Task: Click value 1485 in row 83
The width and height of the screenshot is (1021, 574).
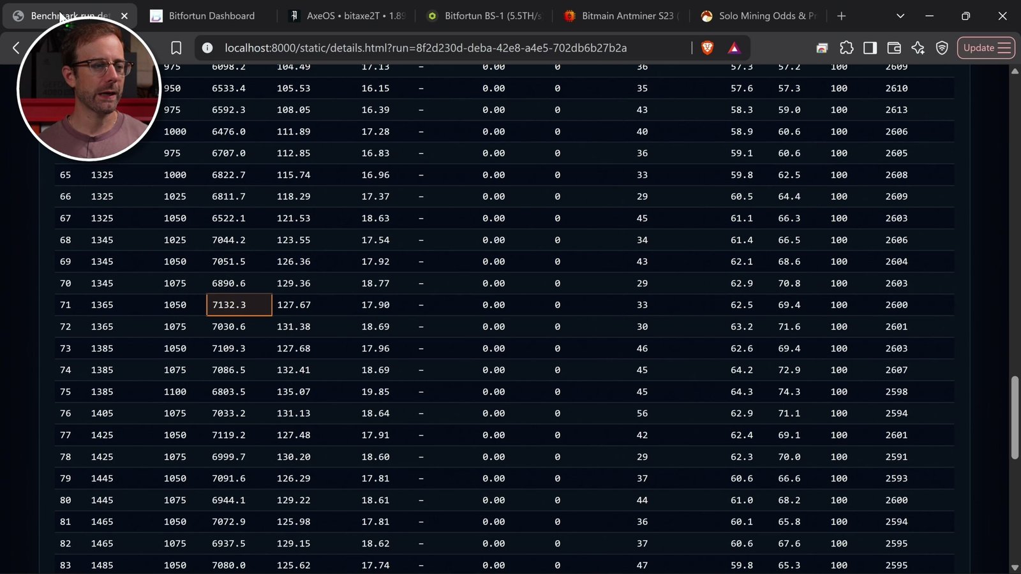Action: pyautogui.click(x=102, y=565)
